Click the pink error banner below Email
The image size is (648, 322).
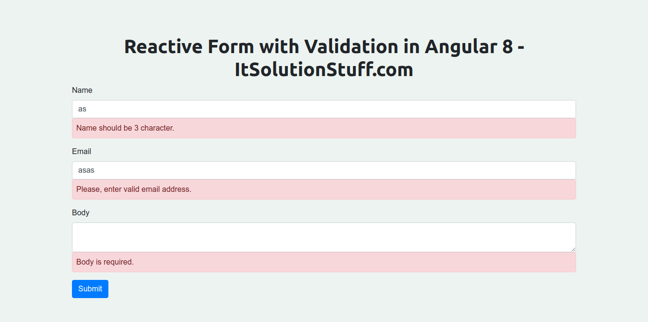click(324, 189)
